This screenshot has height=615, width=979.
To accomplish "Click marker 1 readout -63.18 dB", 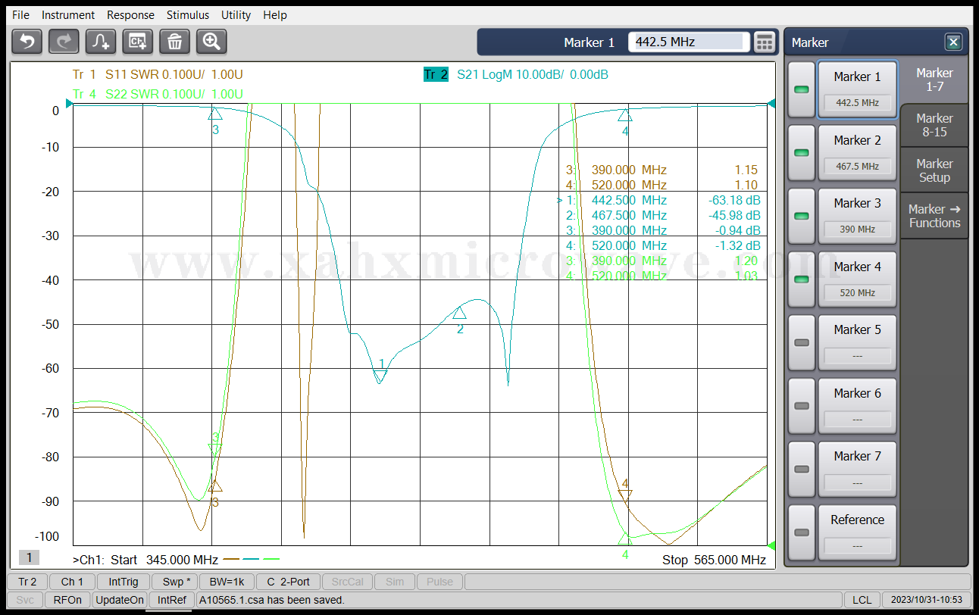I will click(734, 200).
